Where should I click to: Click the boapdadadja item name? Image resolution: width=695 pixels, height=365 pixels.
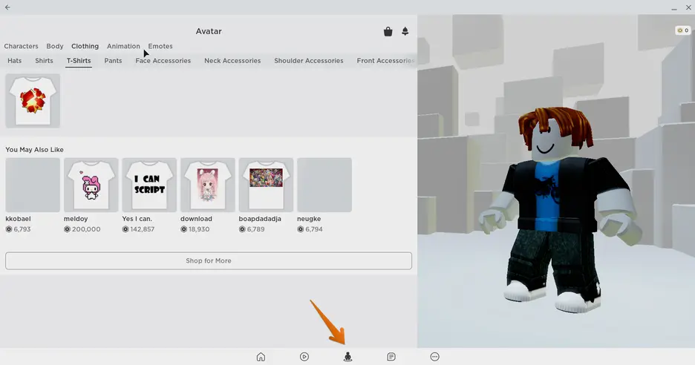coord(260,219)
